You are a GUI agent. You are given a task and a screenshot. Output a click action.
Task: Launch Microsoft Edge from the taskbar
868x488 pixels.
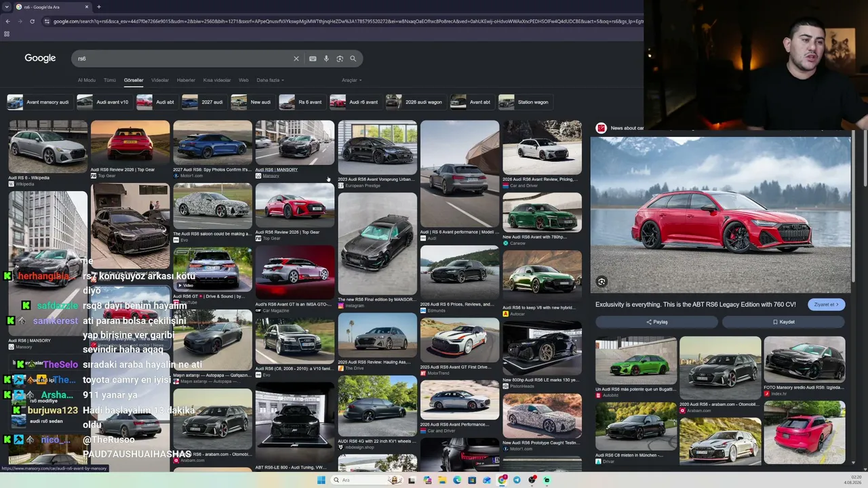coord(457,480)
